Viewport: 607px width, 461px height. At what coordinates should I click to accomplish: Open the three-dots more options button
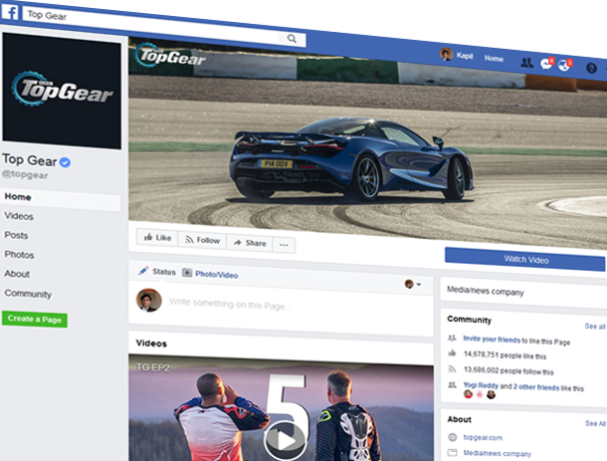(x=284, y=245)
